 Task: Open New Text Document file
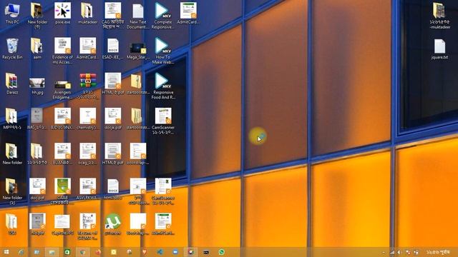click(138, 16)
